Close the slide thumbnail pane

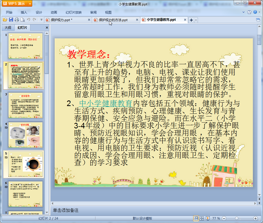(47, 28)
